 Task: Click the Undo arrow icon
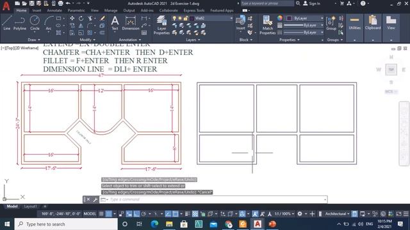[69, 3]
